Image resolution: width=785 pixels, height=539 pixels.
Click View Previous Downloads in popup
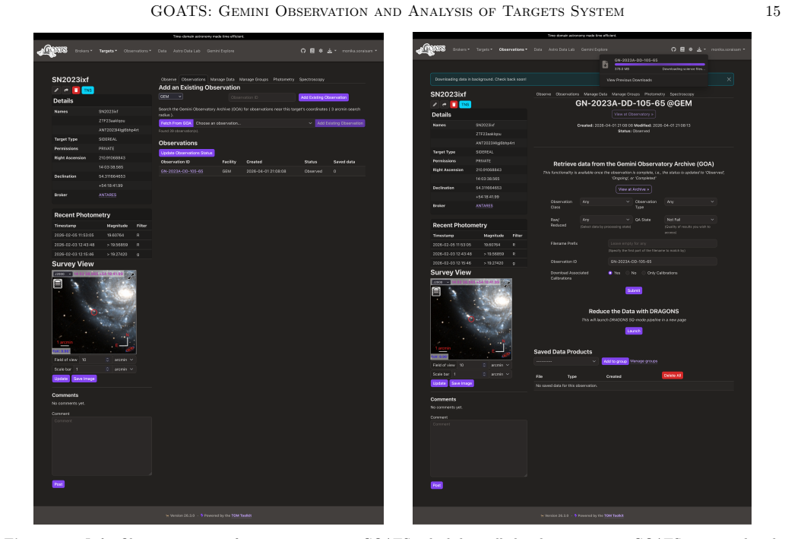(x=629, y=80)
